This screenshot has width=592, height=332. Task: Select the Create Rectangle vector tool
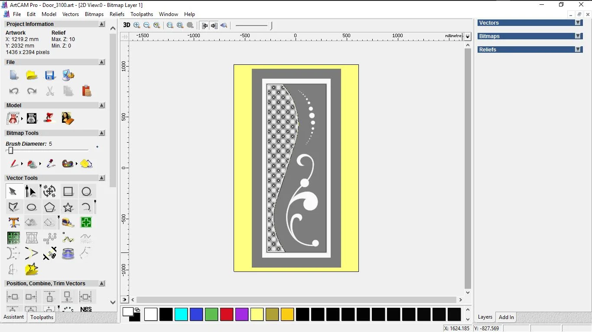coord(68,191)
